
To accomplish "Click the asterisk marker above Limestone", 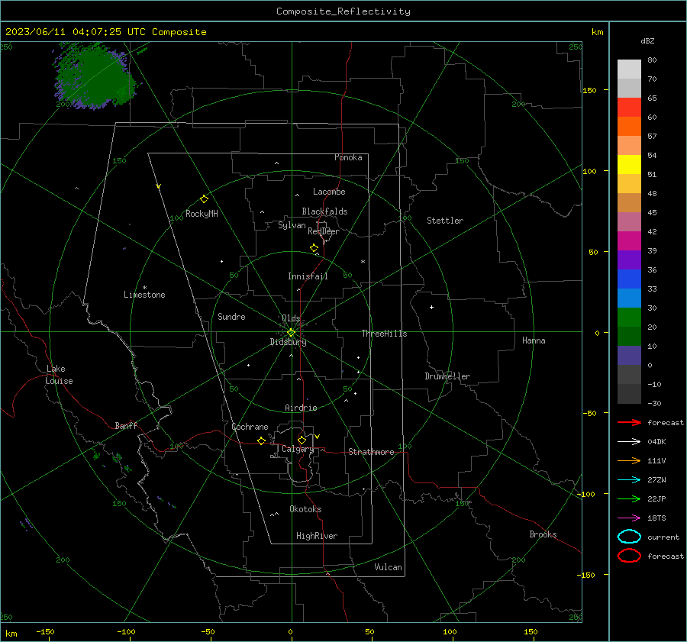I will [x=144, y=288].
